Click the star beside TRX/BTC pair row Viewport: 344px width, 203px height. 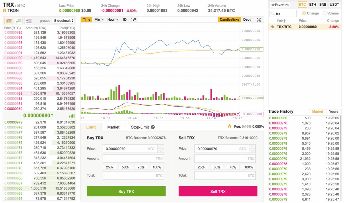[x=273, y=27]
